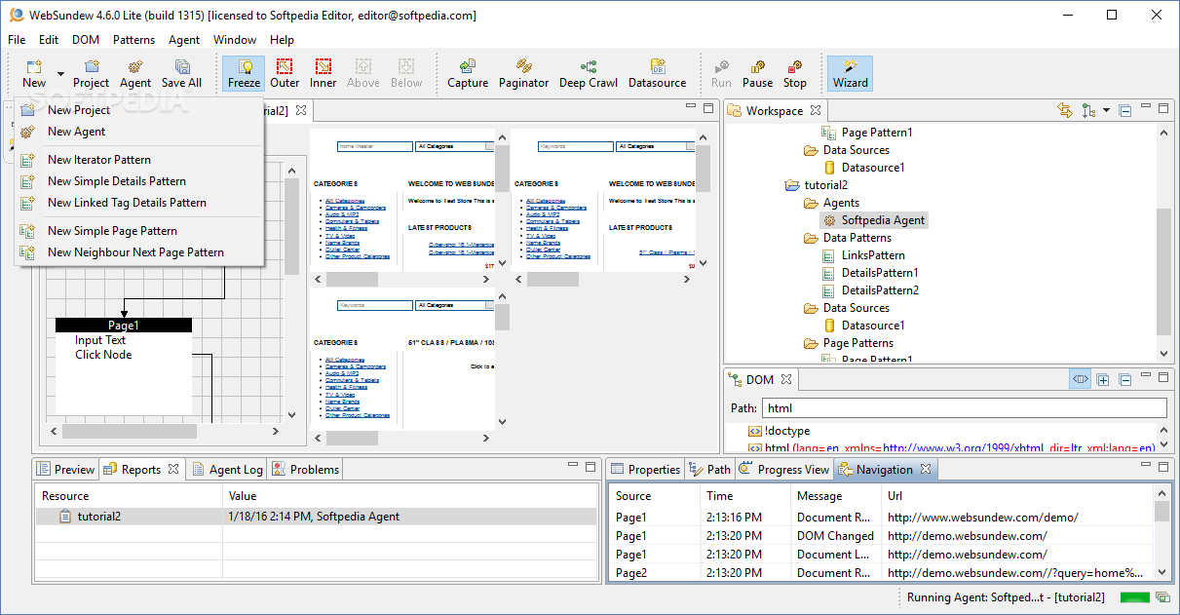This screenshot has height=615, width=1180.
Task: Open the Workspace view menu arrow
Action: pyautogui.click(x=1107, y=111)
